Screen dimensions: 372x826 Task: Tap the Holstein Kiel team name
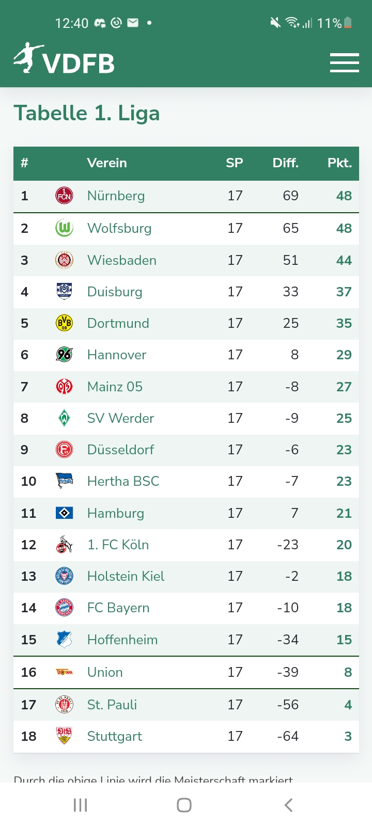click(x=126, y=576)
